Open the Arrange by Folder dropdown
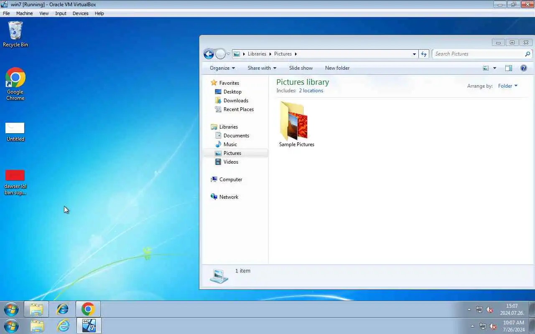535x334 pixels. pyautogui.click(x=508, y=86)
